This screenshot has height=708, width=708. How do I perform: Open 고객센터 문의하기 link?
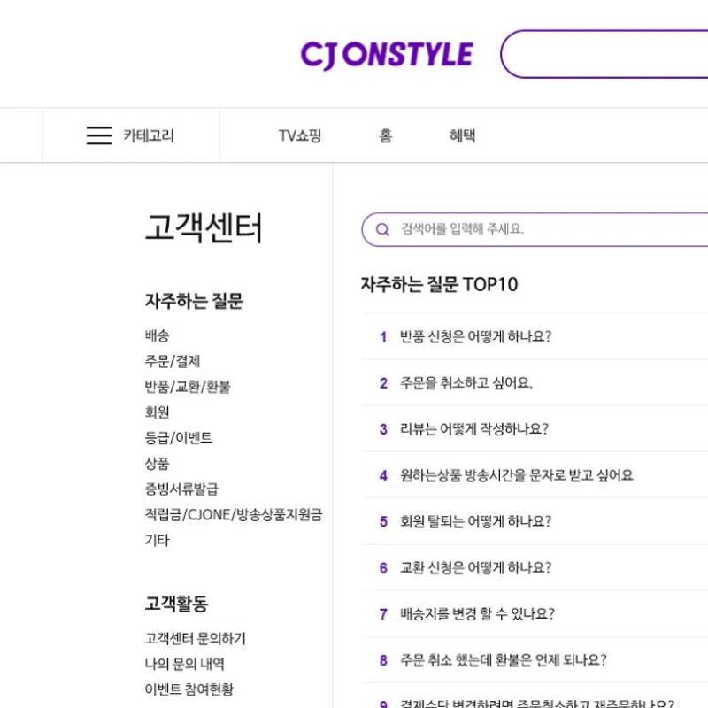195,638
